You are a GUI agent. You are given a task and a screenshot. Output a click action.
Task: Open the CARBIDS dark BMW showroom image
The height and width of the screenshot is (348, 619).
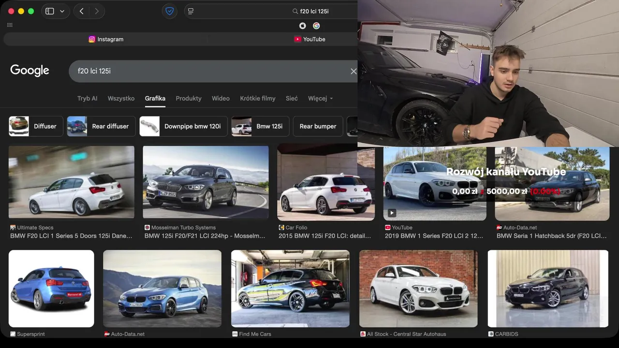[548, 289]
